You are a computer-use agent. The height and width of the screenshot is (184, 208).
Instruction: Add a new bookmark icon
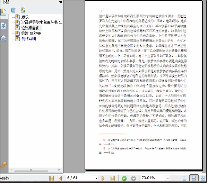click(x=23, y=10)
